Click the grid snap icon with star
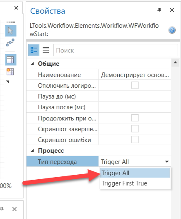Viewport: 181px width, 219px height. [10, 72]
